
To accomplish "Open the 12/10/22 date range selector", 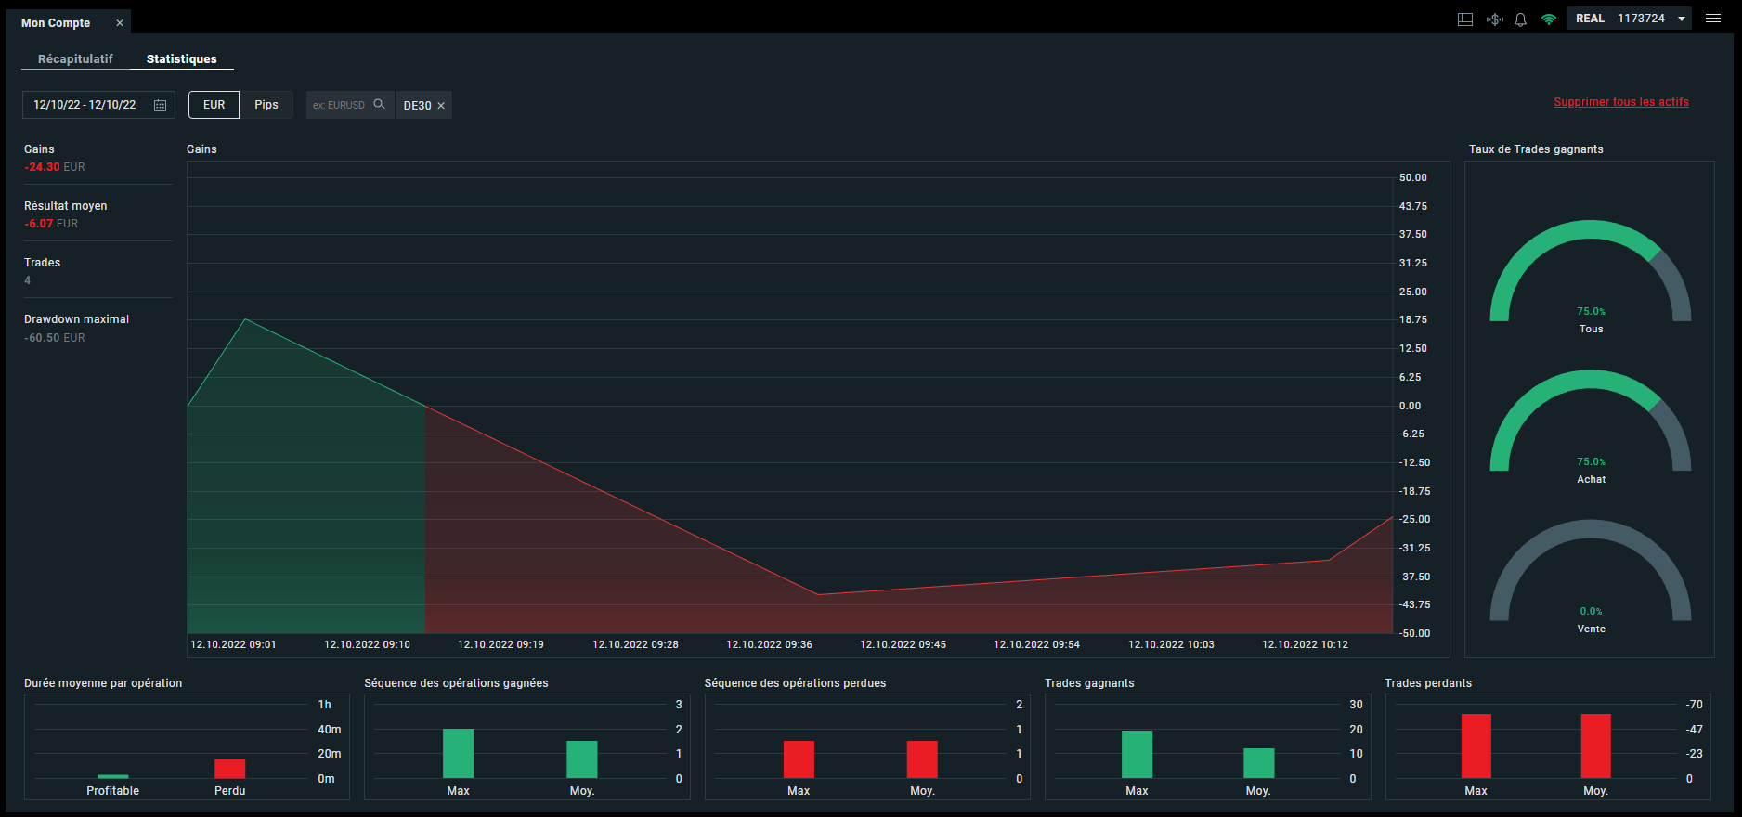I will 98,105.
